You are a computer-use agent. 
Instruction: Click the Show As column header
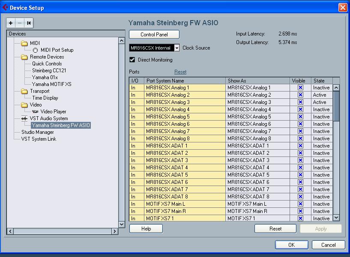(x=257, y=81)
